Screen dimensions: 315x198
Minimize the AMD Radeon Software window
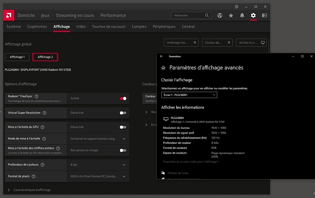tap(246, 7)
